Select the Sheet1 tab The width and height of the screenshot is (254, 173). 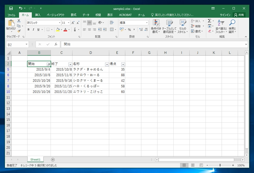[35, 160]
